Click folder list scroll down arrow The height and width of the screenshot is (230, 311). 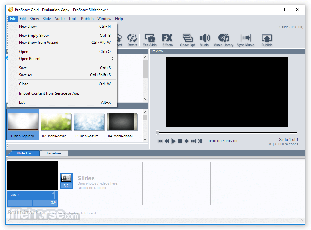pyautogui.click(x=146, y=99)
